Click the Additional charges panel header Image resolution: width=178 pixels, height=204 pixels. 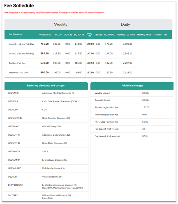click(x=132, y=86)
